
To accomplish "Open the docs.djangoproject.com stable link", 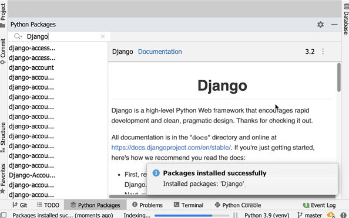I will coord(171,148).
